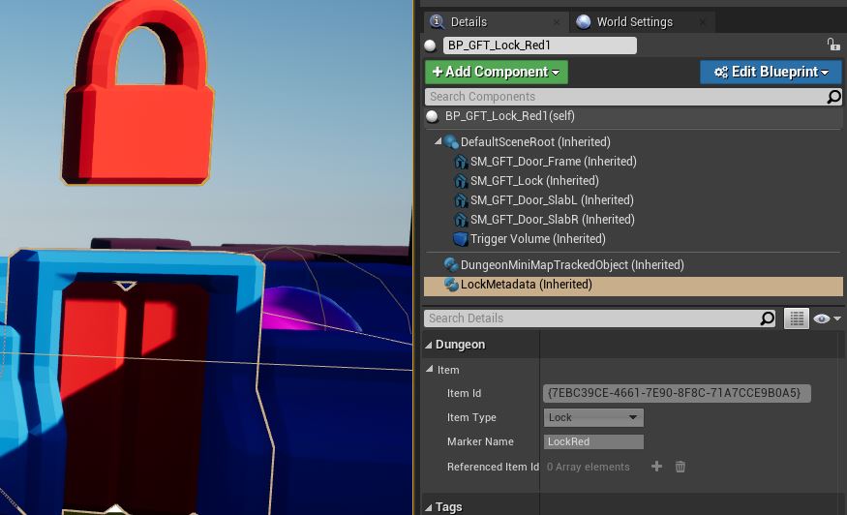Collapse the Item property group
Image resolution: width=847 pixels, height=515 pixels.
pyautogui.click(x=430, y=369)
